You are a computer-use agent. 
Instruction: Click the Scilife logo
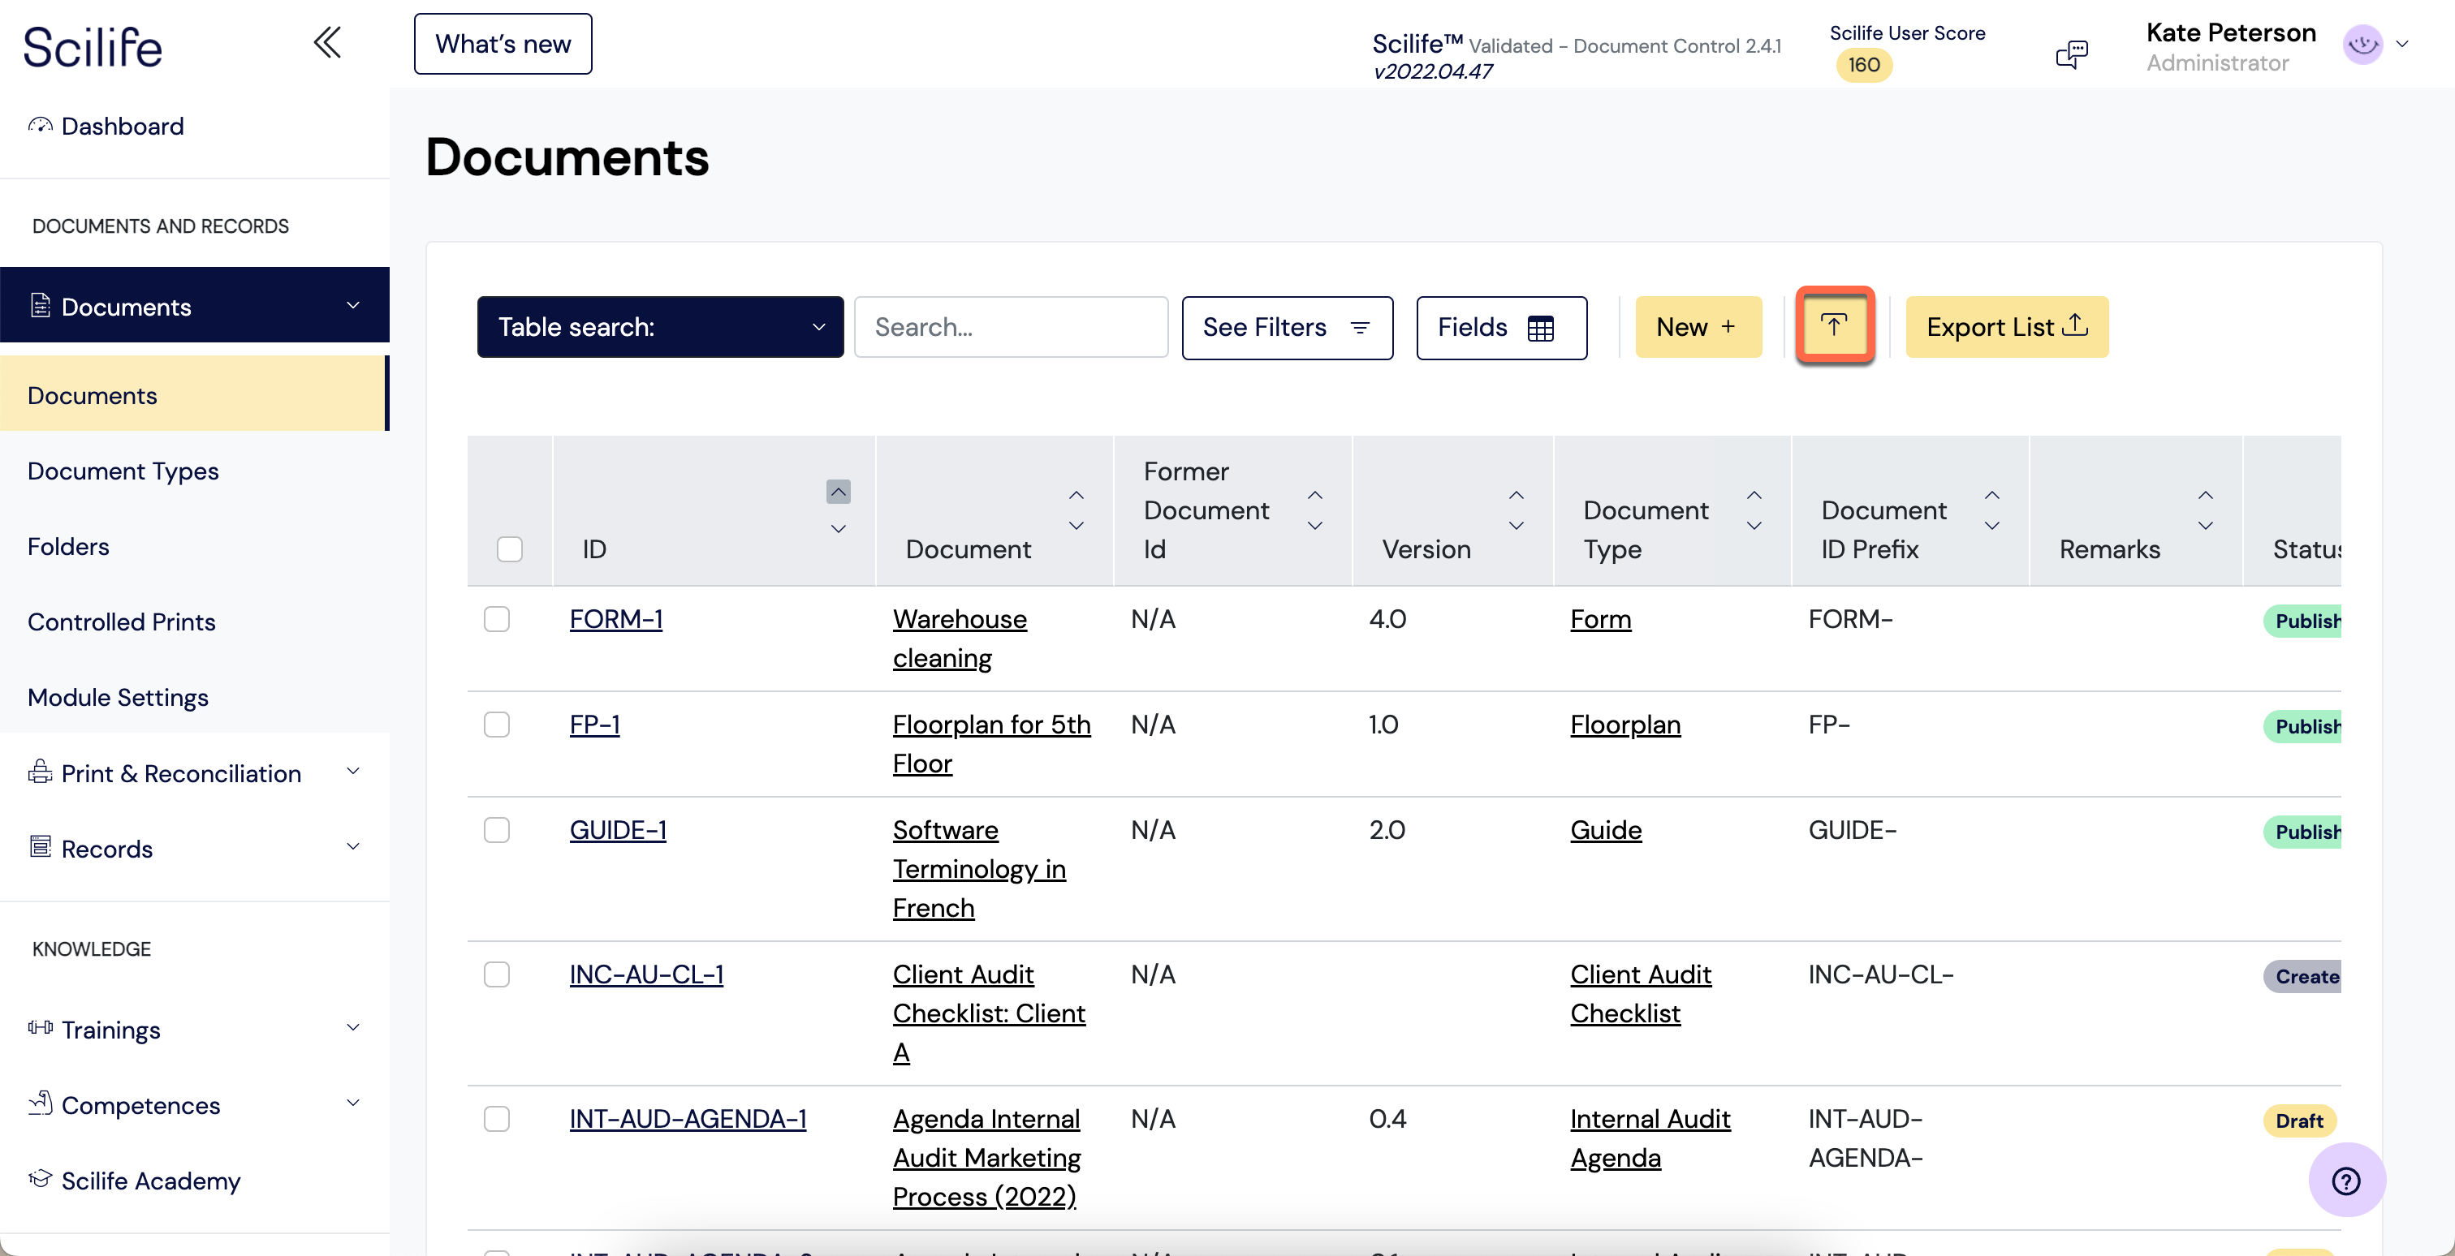(x=93, y=47)
